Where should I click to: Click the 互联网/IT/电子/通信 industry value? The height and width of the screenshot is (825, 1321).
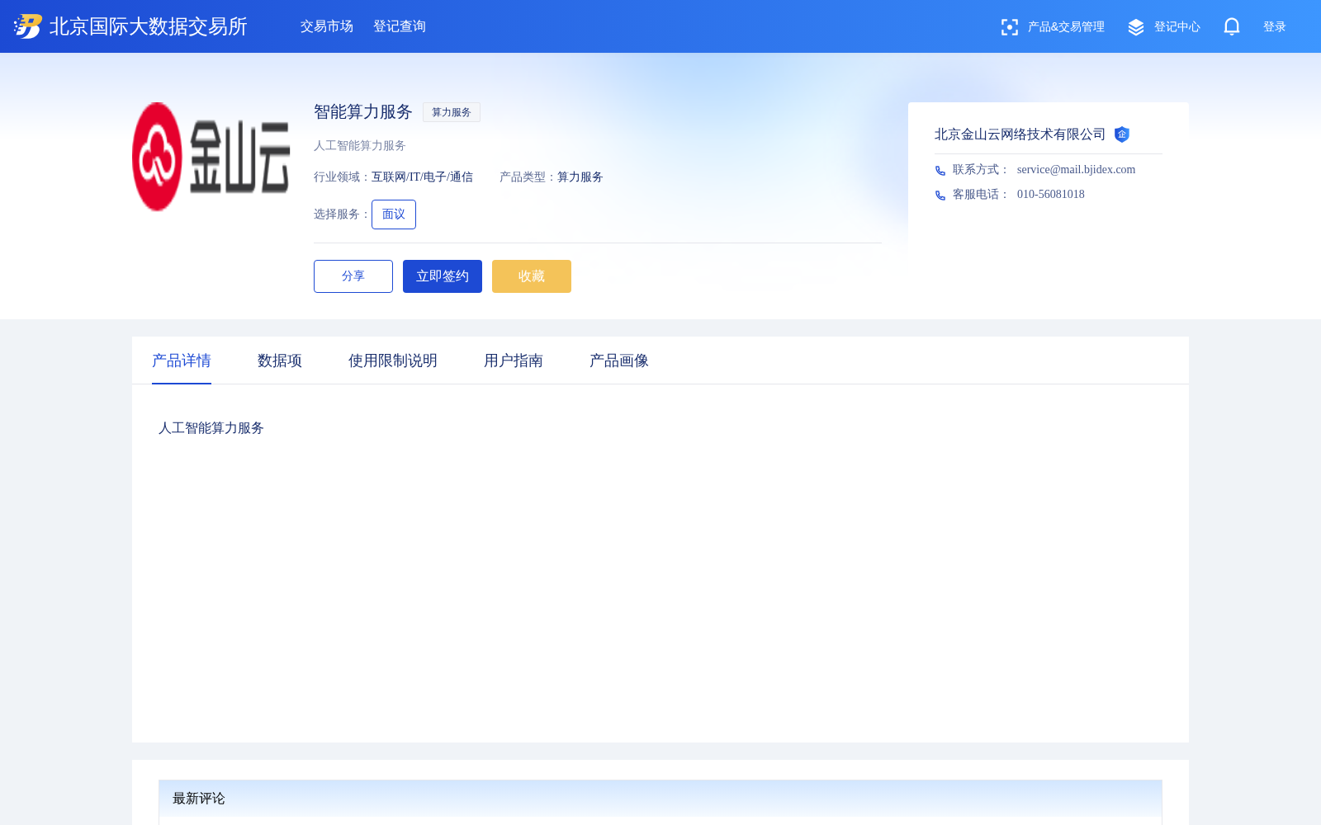coord(422,177)
